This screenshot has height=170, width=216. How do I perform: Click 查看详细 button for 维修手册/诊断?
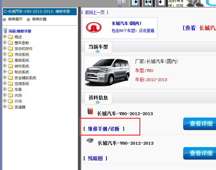200,124
